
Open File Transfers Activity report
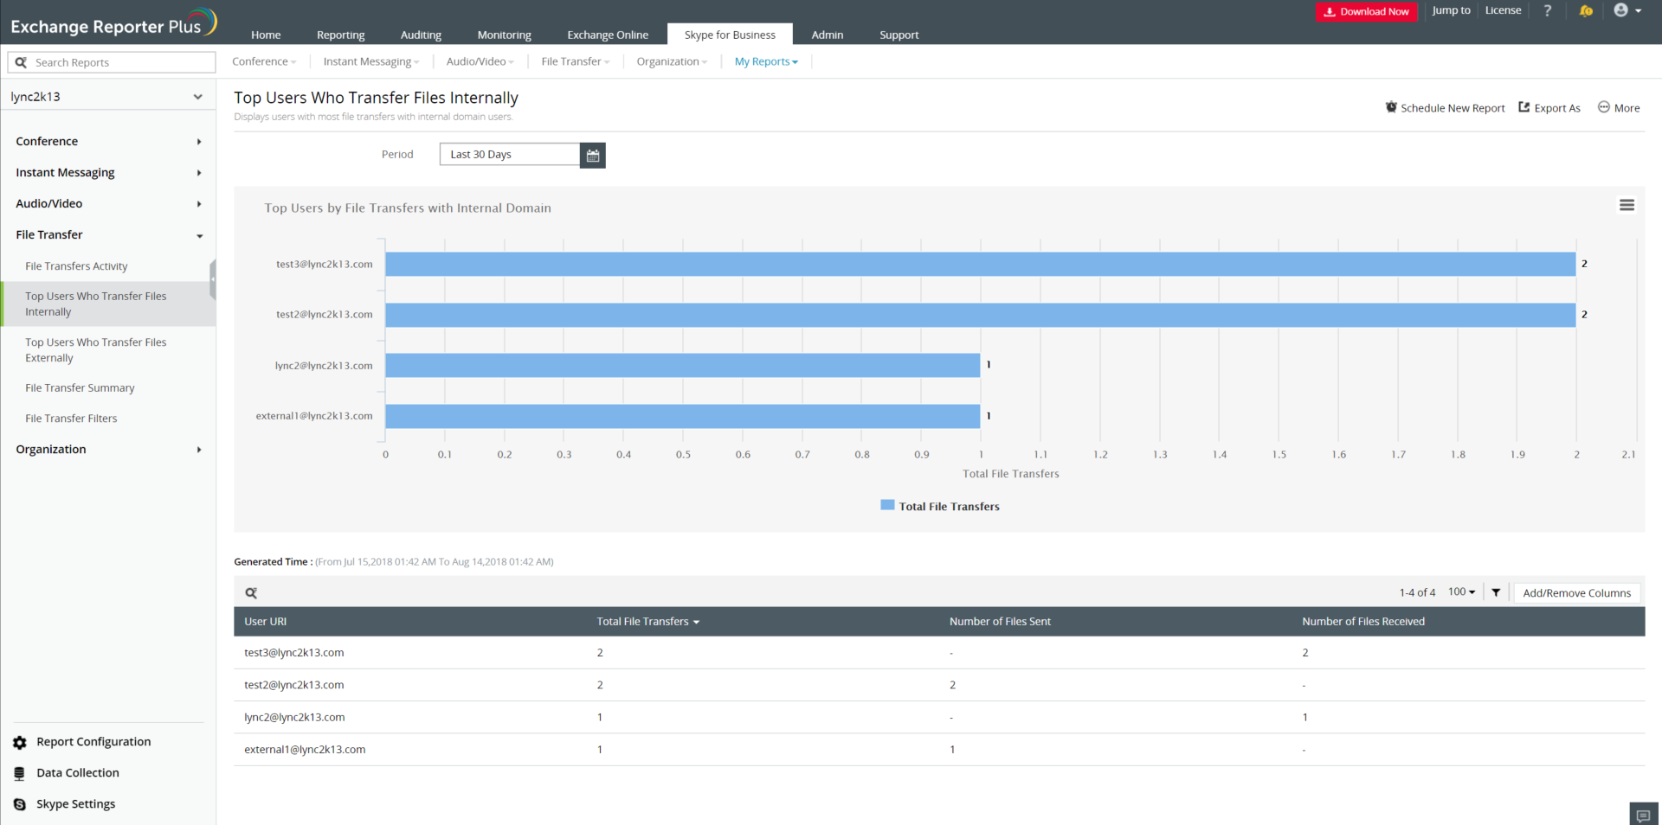76,266
